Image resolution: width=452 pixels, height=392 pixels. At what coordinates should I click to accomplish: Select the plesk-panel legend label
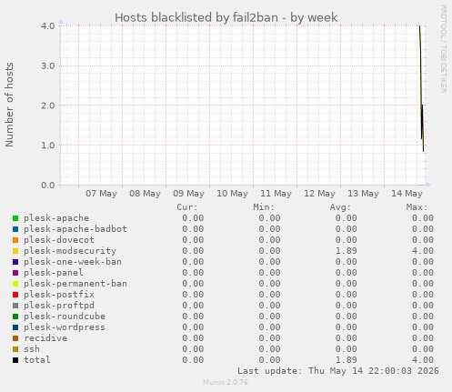point(54,273)
